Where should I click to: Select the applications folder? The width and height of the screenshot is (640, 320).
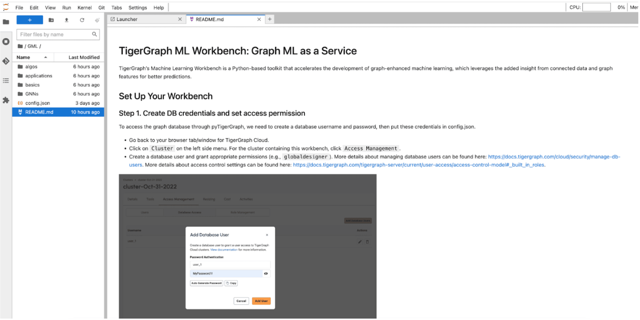point(58,76)
